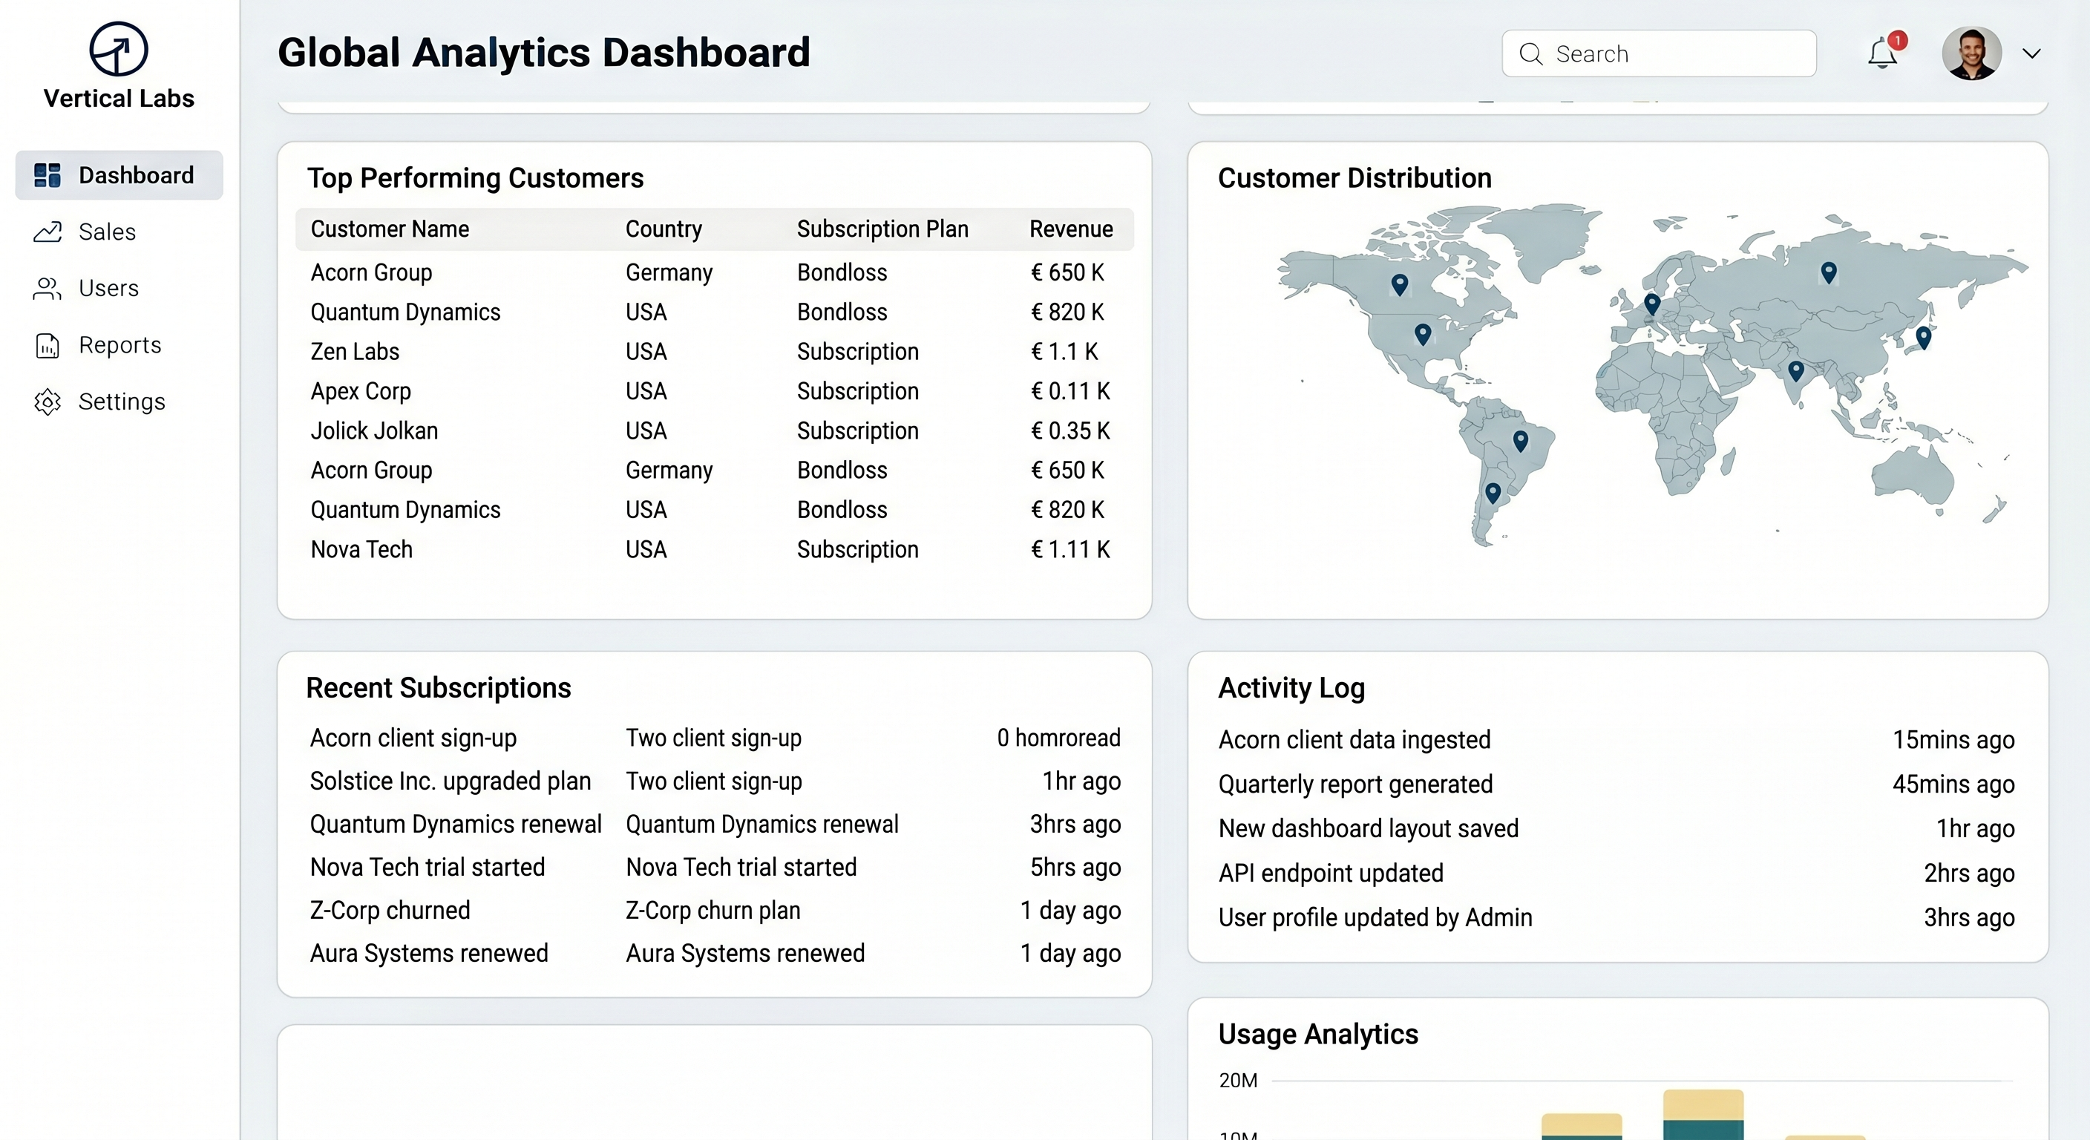Click the Reports document icon in sidebar
The image size is (2090, 1140).
tap(47, 346)
